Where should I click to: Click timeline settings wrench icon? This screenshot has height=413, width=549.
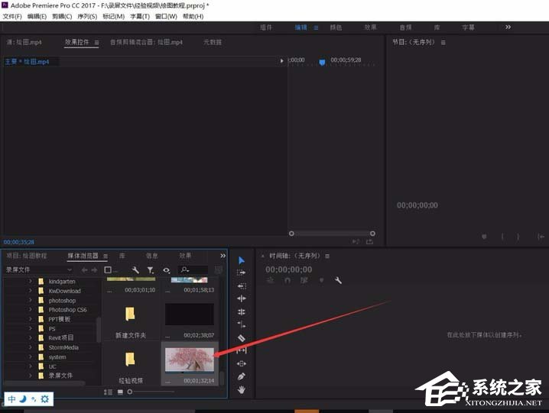pos(338,280)
